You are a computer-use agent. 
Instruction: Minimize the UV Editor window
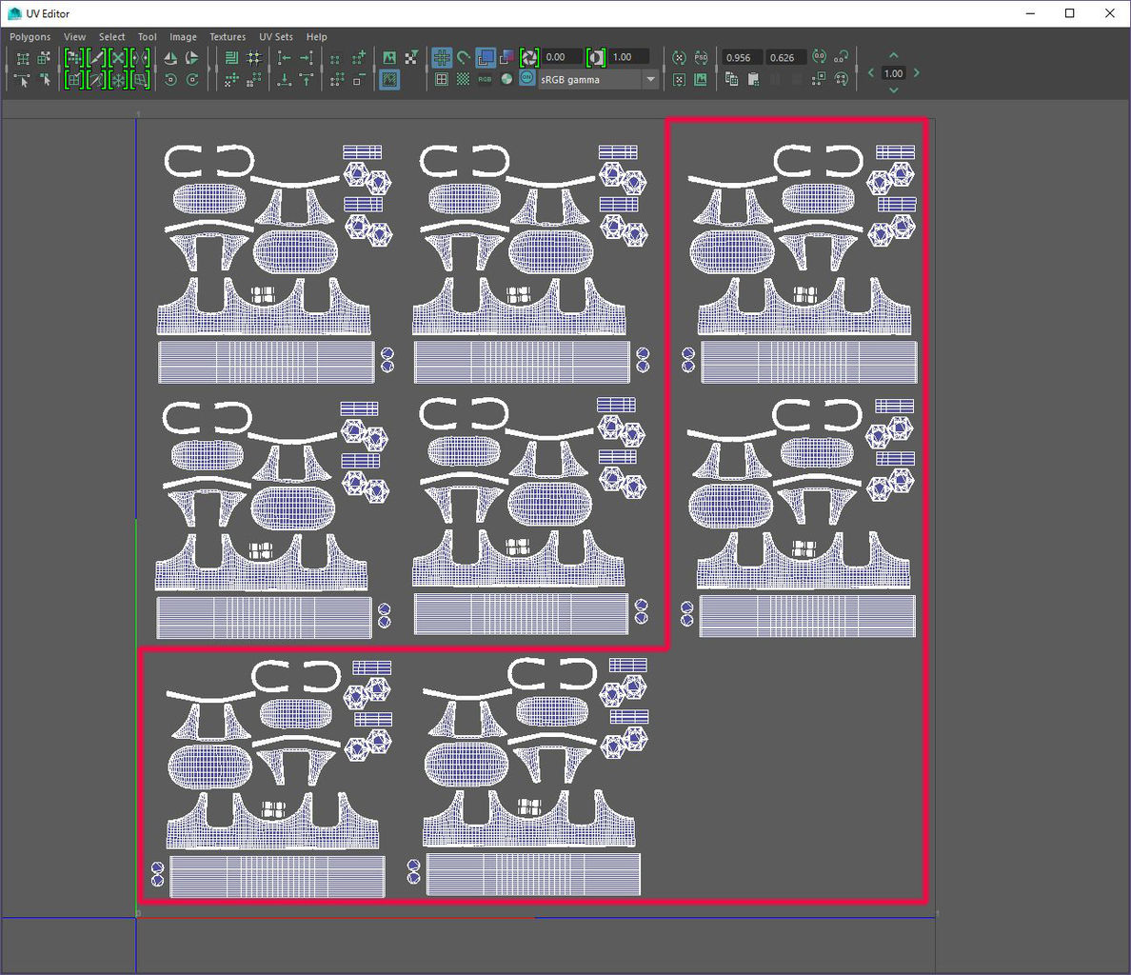[1031, 13]
